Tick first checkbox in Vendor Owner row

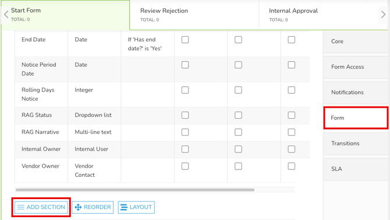click(x=185, y=166)
